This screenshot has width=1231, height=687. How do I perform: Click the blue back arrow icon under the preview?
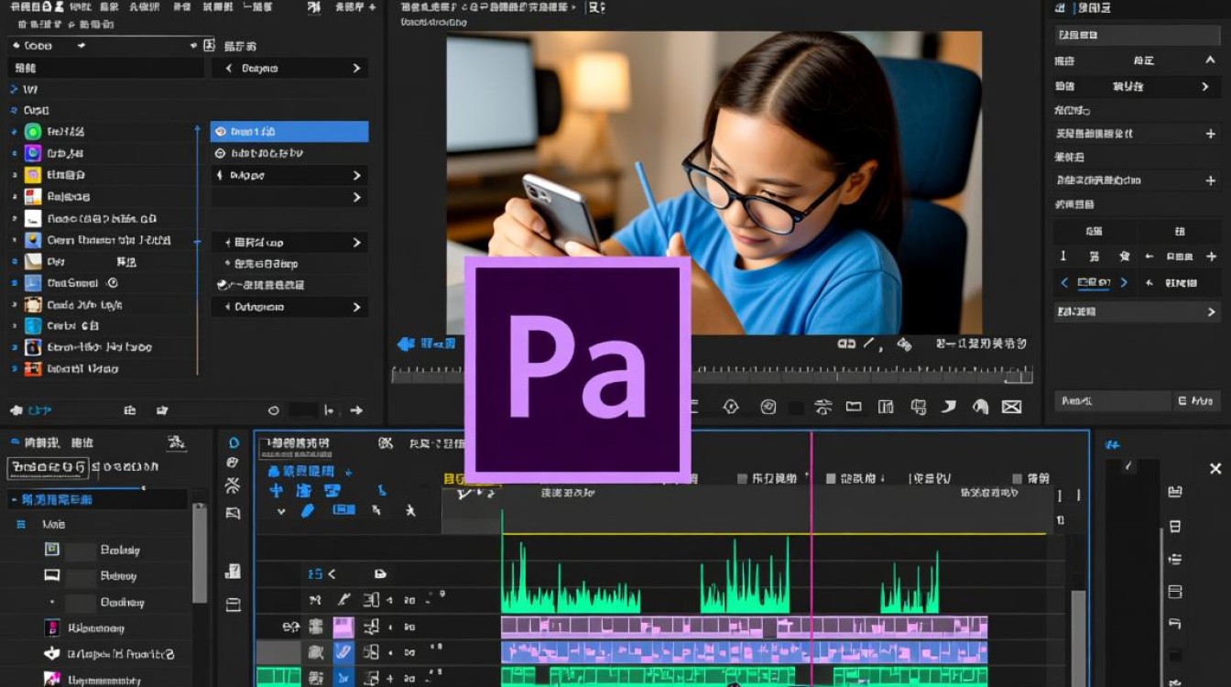(406, 344)
